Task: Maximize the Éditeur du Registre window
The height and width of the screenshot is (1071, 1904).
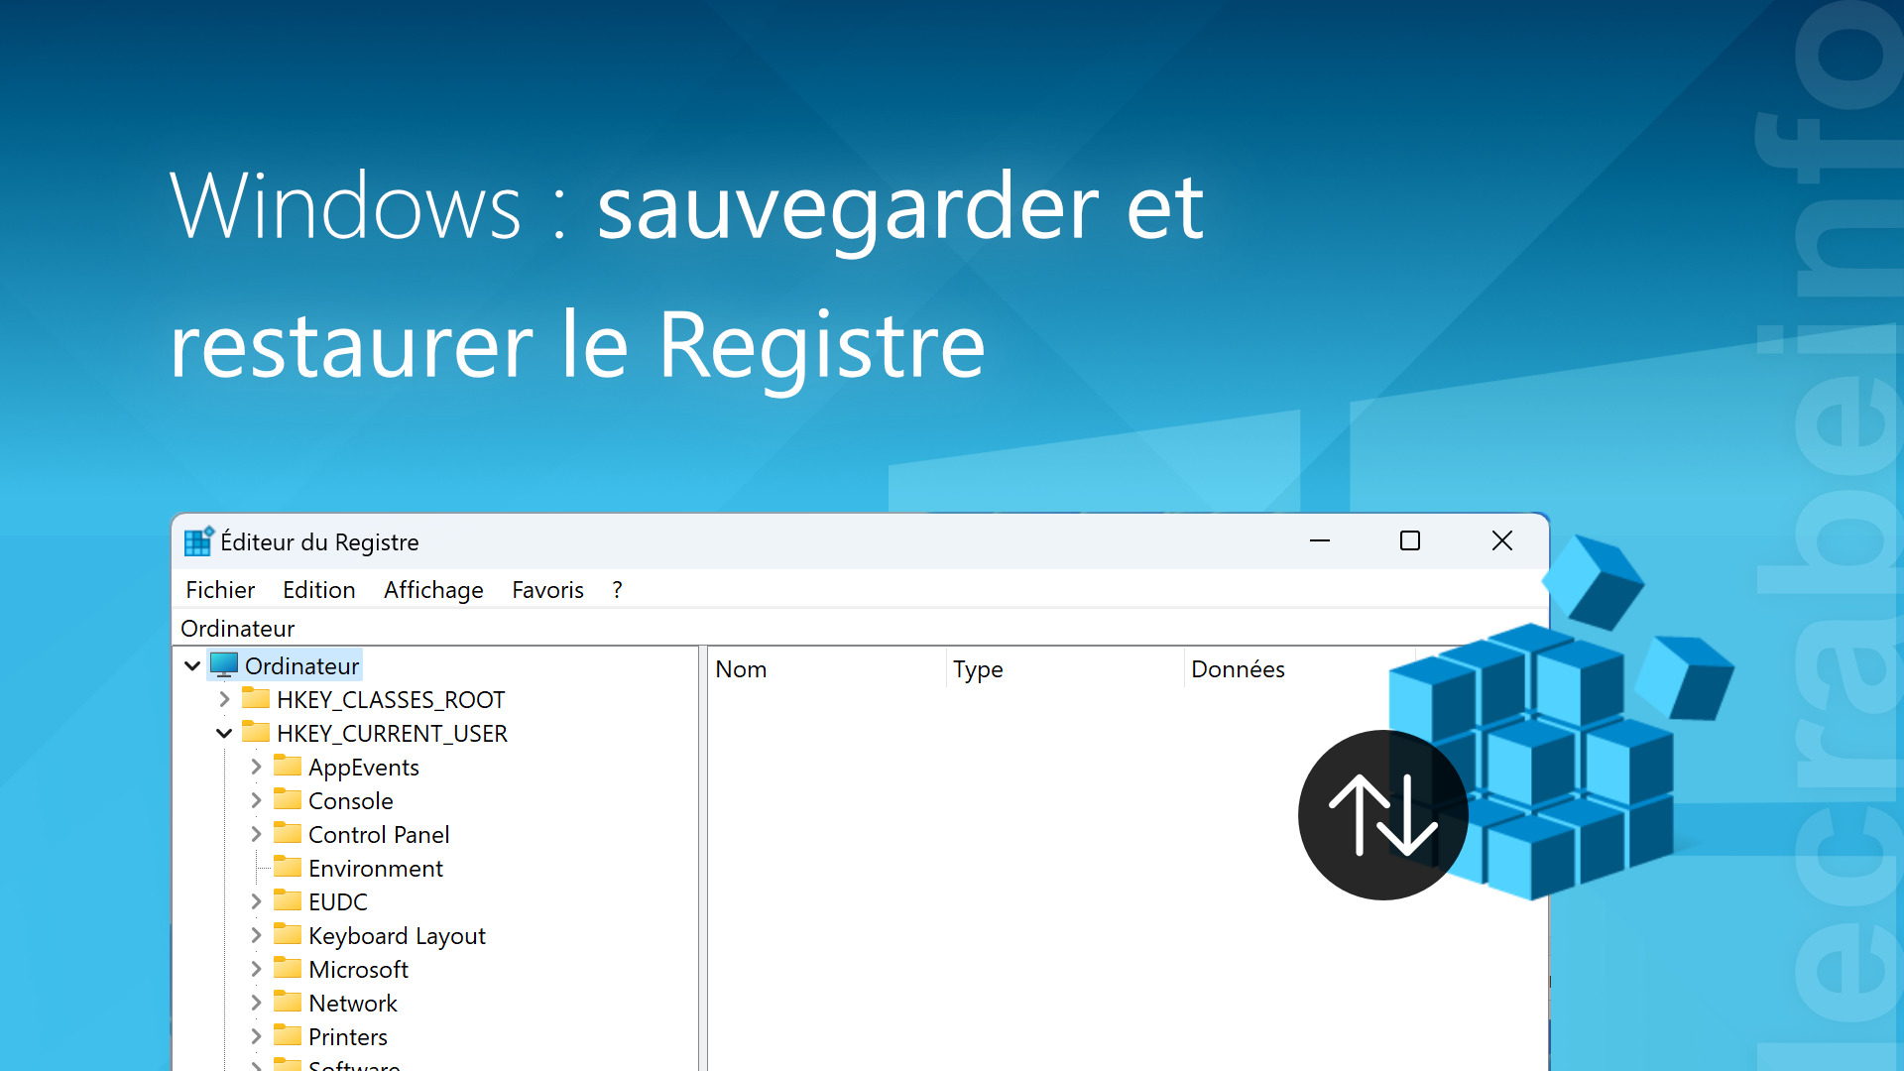Action: click(x=1410, y=540)
